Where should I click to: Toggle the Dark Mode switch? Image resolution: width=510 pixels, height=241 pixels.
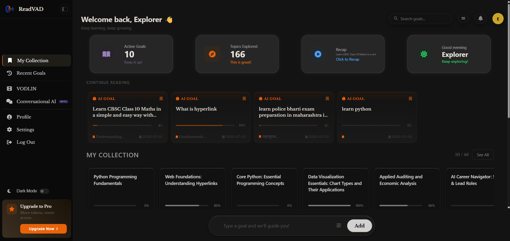coord(44,191)
